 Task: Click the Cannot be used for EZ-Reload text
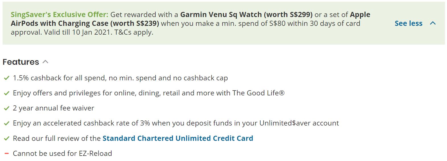[x=62, y=154]
